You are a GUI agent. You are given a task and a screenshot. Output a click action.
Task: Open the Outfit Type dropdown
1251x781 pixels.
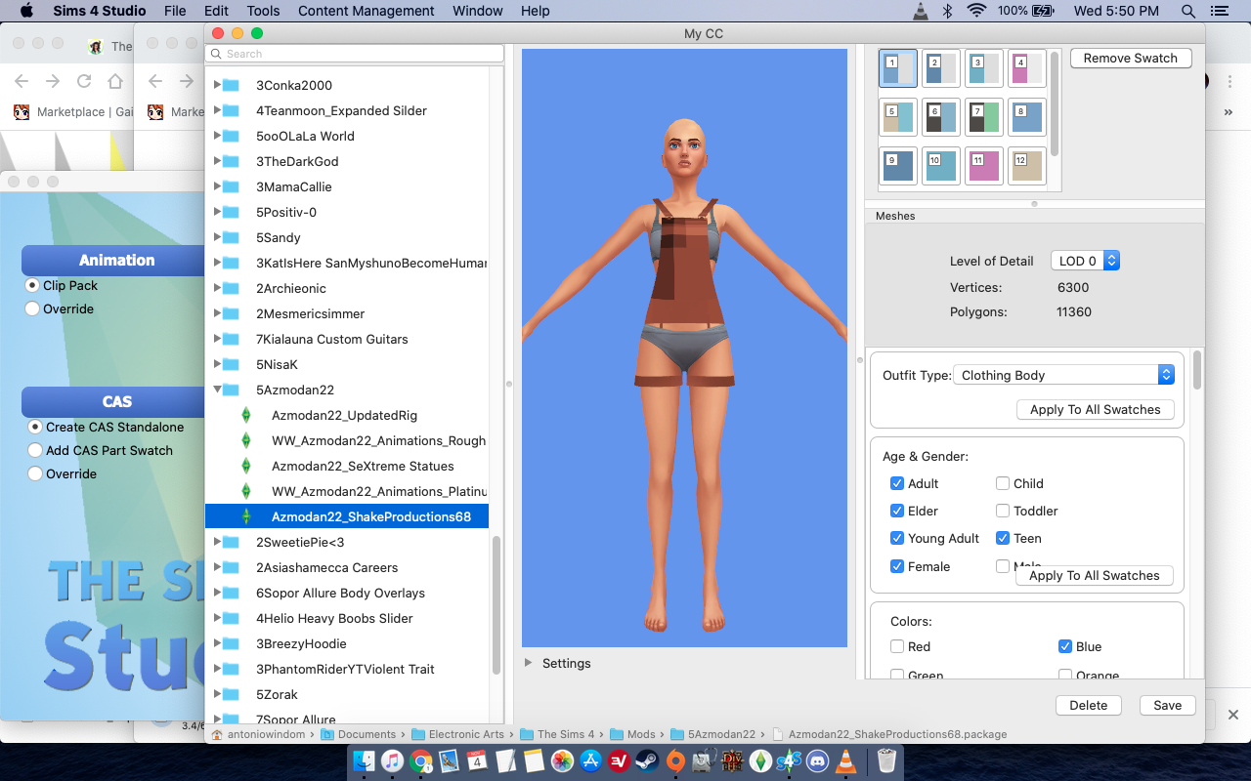[1065, 375]
